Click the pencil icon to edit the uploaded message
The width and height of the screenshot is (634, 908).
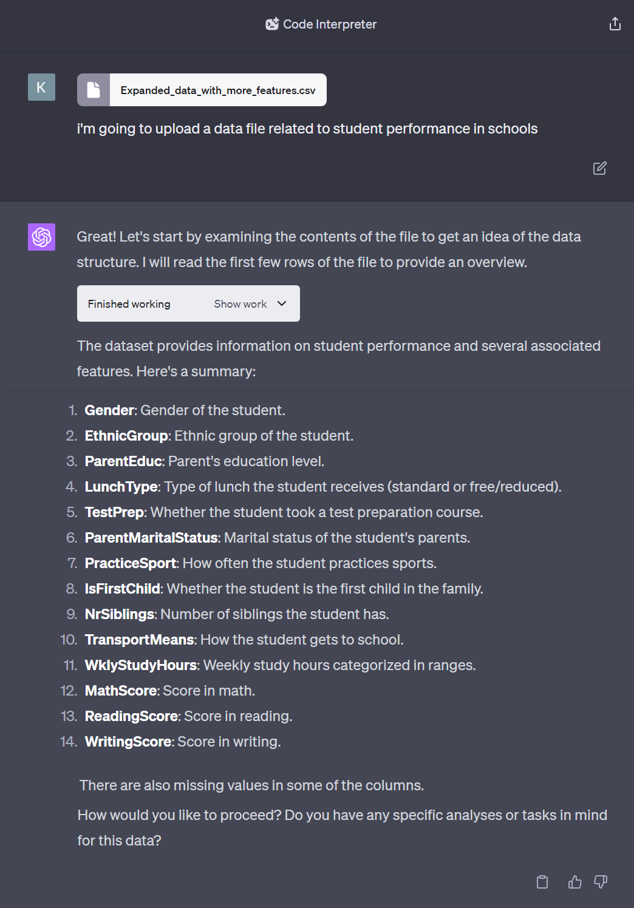599,168
